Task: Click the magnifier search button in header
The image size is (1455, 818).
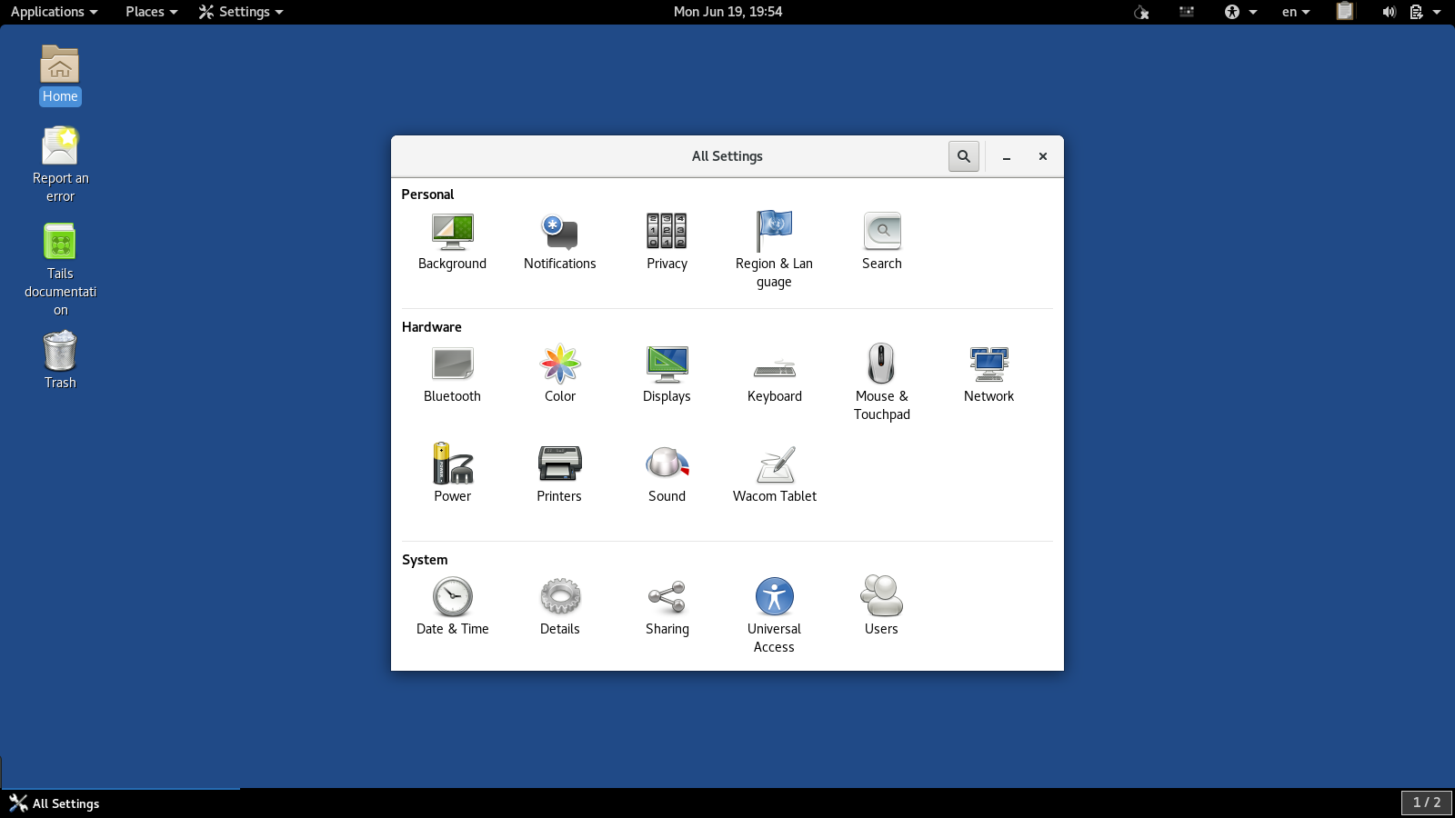Action: click(964, 156)
